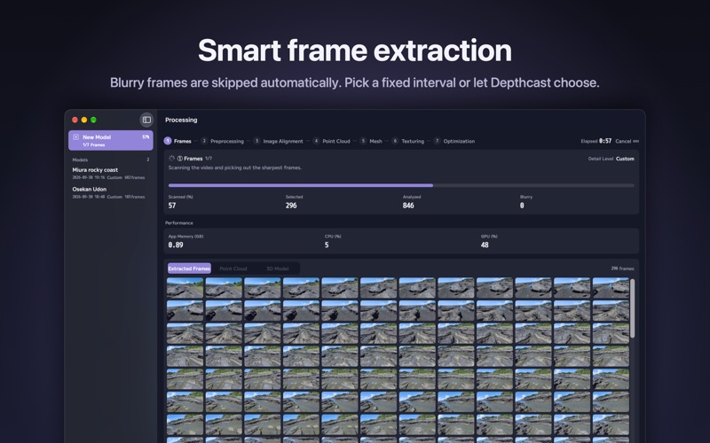The image size is (710, 443).
Task: Click step 2 circle for Preprocessing
Action: click(204, 141)
